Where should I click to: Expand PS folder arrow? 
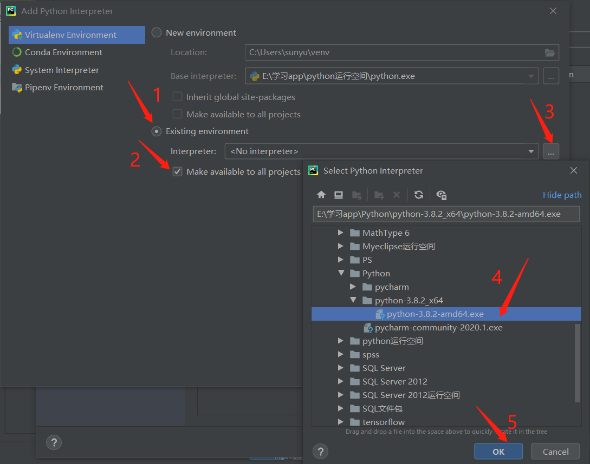pos(341,260)
